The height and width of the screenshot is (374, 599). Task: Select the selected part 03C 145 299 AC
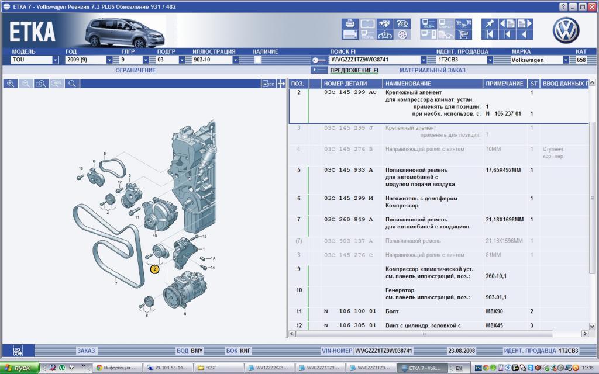[x=439, y=106]
